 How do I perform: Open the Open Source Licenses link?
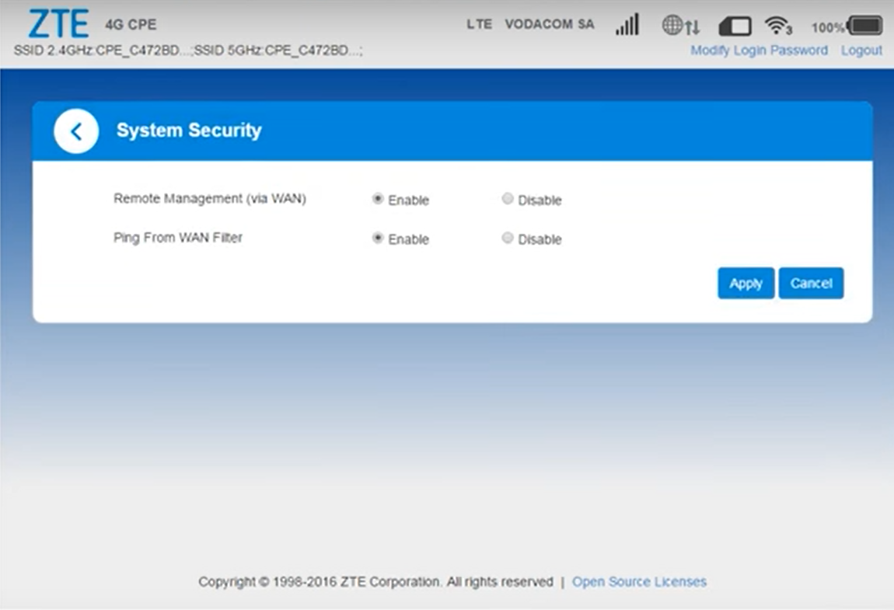[x=639, y=581]
